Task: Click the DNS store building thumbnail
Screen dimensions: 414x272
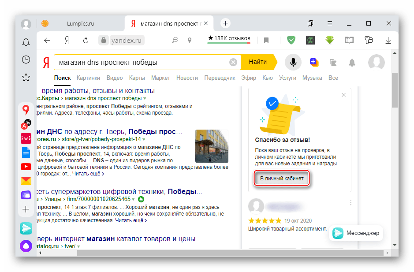Action: coord(212,146)
